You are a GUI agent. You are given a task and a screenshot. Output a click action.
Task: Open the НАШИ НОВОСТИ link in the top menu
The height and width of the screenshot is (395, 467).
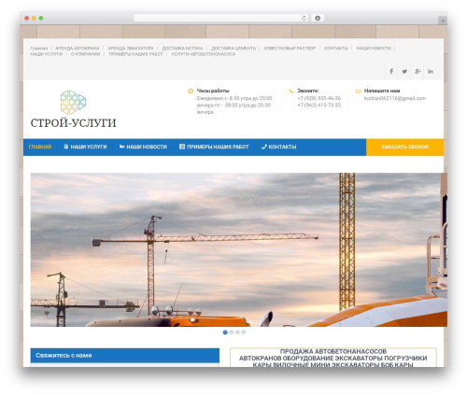click(374, 49)
